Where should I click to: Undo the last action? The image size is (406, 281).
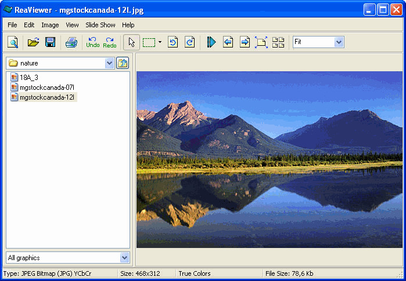pyautogui.click(x=93, y=42)
